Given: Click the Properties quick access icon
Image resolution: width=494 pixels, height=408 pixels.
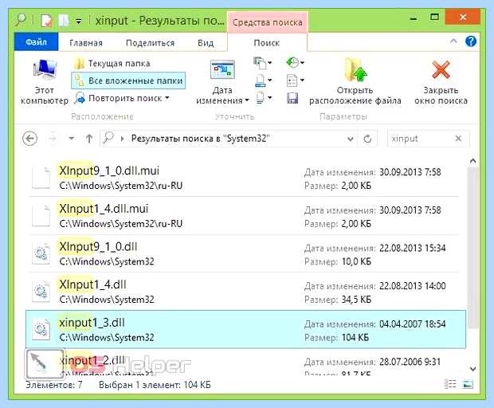Looking at the screenshot, I should (x=46, y=21).
